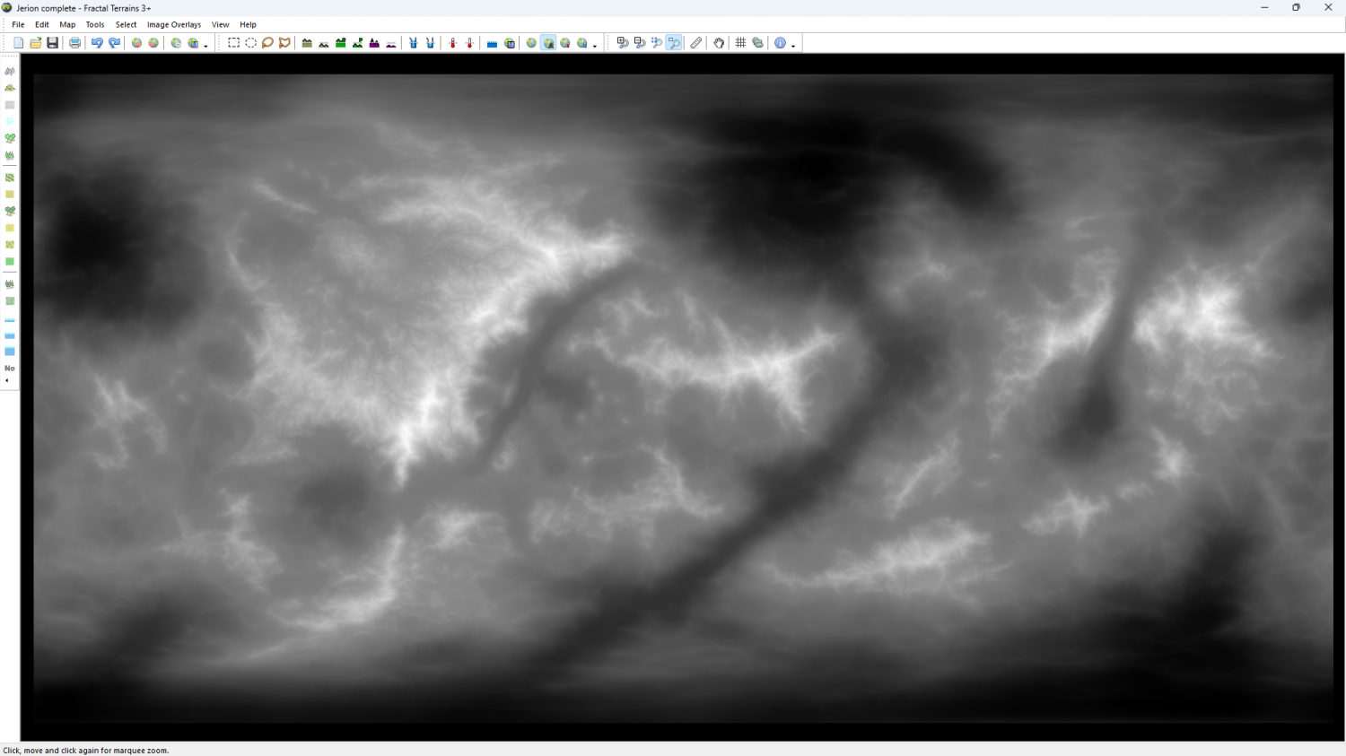Expand the dropdown arrow beside info icon
This screenshot has width=1346, height=756.
click(x=793, y=45)
